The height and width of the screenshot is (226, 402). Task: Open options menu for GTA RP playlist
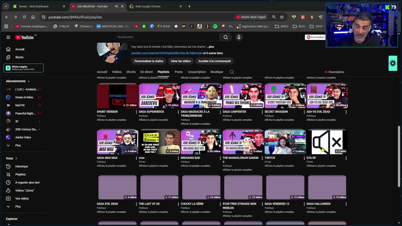(346, 158)
